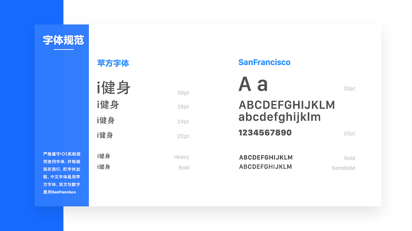Viewport: 412px width, 231px height.
Task: Click the large "A a" specimen
Action: click(253, 84)
